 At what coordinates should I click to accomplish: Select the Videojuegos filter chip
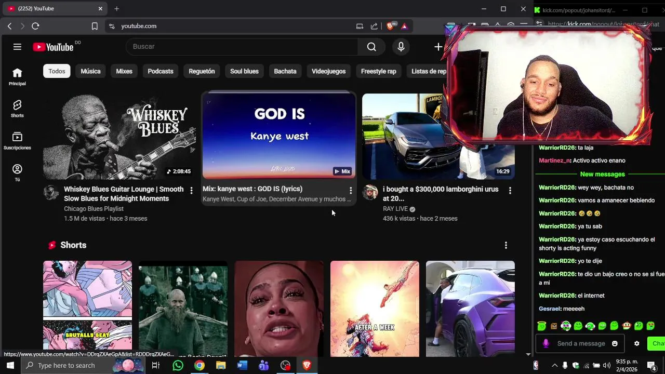tap(328, 71)
